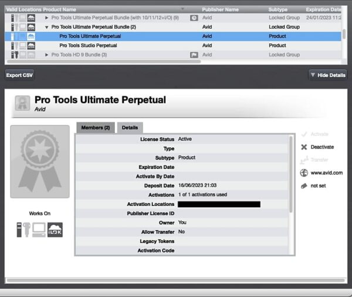
Task: Click the Hide Details button
Action: click(328, 75)
